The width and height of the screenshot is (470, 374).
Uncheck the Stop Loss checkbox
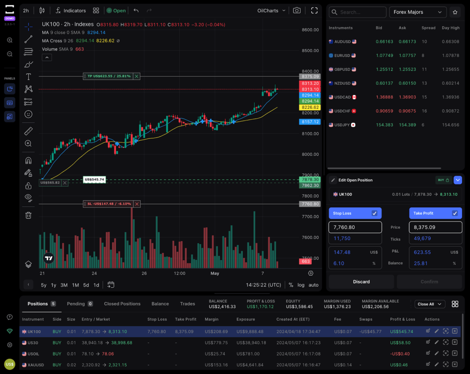[375, 213]
